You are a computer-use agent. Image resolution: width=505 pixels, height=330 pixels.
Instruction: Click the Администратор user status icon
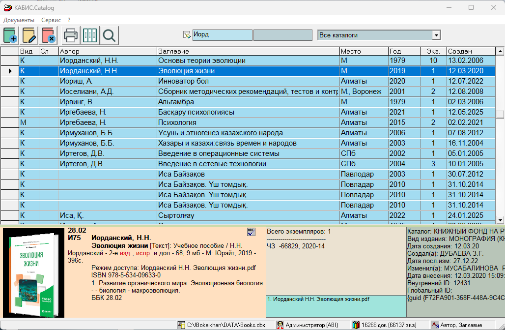click(x=280, y=325)
